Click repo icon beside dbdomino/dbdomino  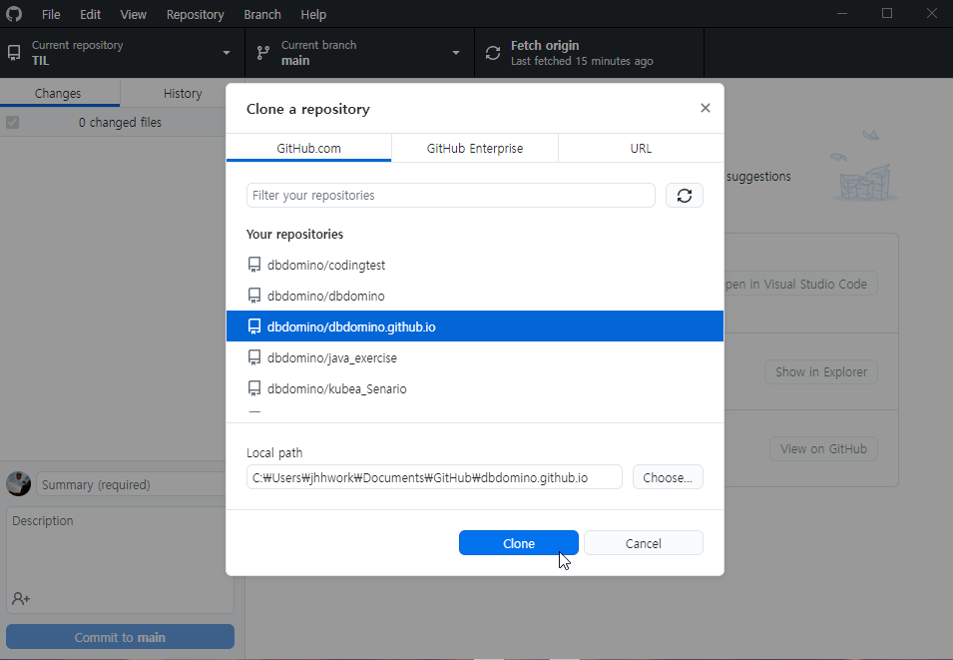click(254, 296)
